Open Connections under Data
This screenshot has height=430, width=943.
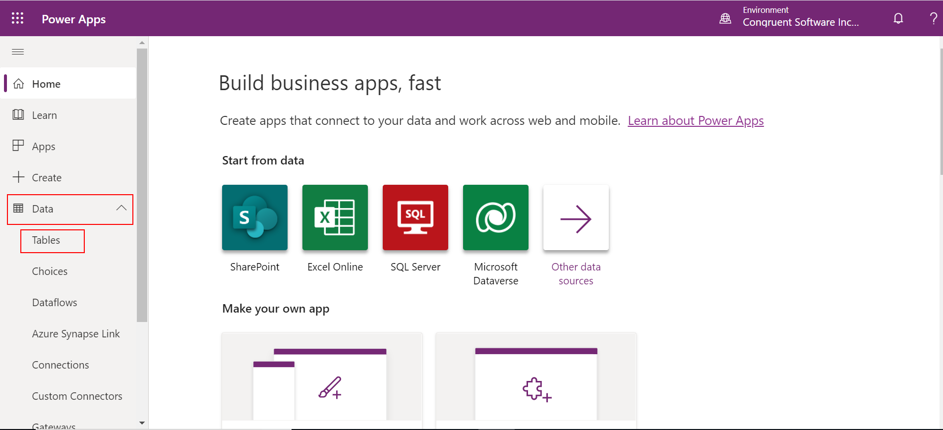point(60,365)
